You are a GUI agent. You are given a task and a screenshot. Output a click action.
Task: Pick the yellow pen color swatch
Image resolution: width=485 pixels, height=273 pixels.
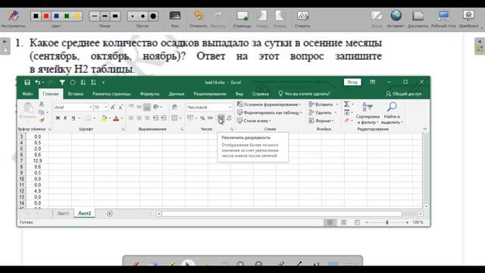[x=77, y=16]
